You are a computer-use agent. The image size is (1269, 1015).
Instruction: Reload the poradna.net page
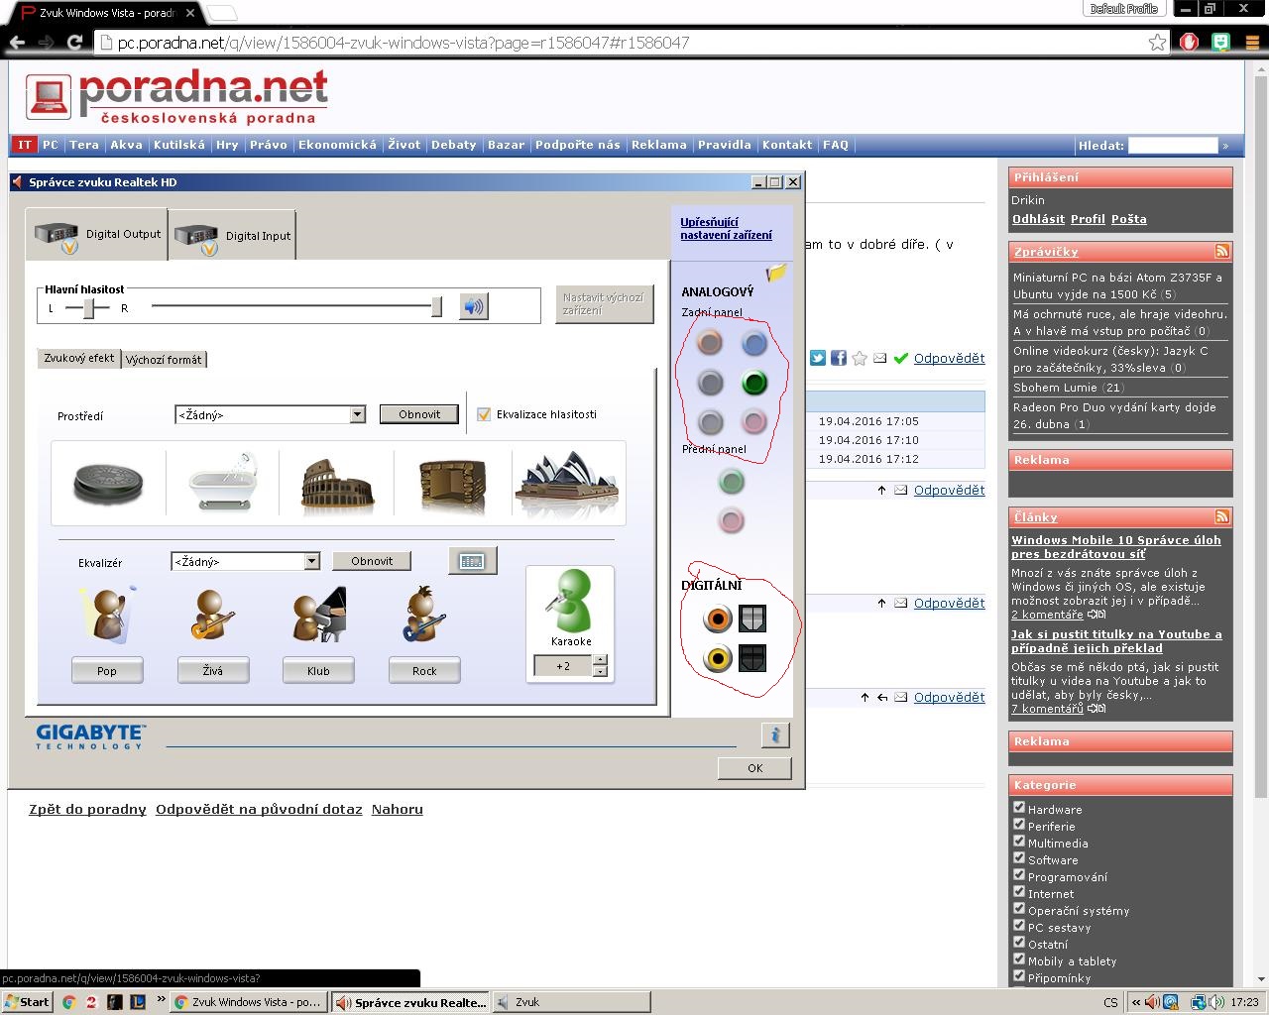coord(74,42)
